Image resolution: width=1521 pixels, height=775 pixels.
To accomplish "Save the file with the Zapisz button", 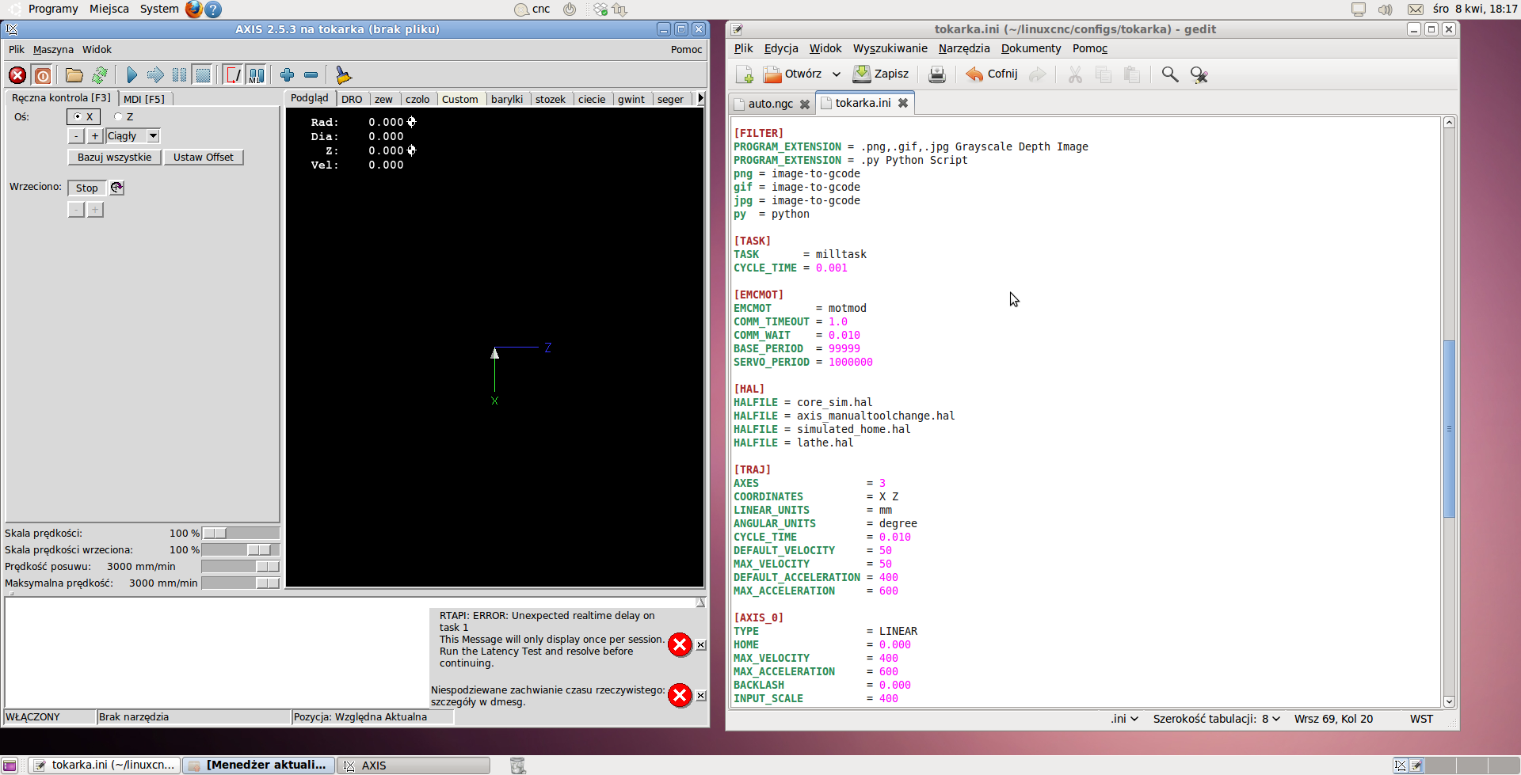I will 881,74.
